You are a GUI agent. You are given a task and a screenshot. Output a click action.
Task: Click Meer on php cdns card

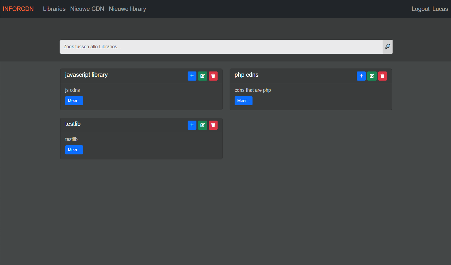click(x=243, y=101)
